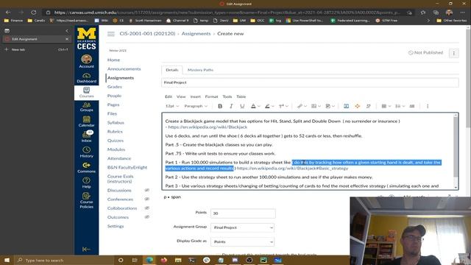The height and width of the screenshot is (265, 471).
Task: Open Firefox from the taskbar
Action: click(x=163, y=260)
